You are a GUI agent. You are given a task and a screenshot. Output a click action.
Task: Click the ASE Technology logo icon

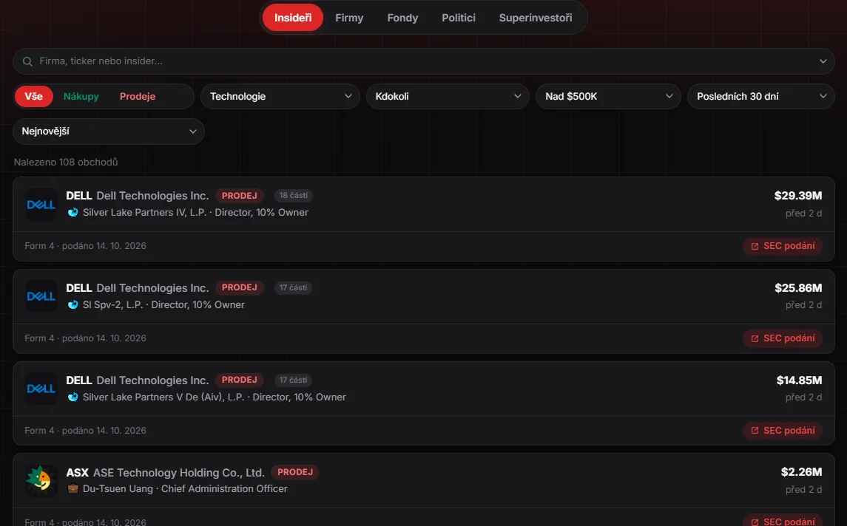(41, 480)
